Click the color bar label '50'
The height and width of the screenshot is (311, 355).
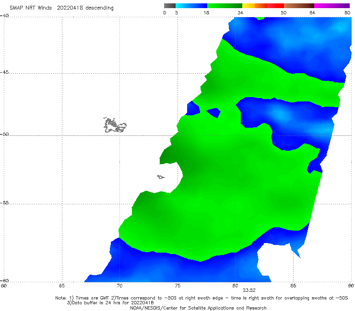(x=284, y=13)
